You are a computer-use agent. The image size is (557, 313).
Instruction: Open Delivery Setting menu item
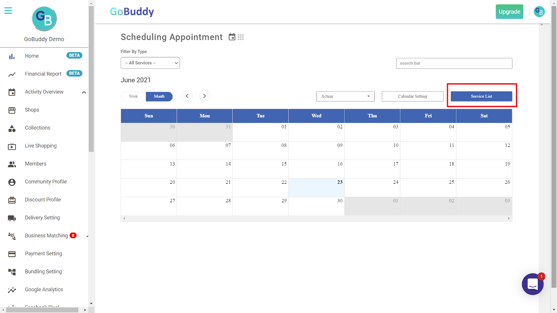tap(42, 218)
